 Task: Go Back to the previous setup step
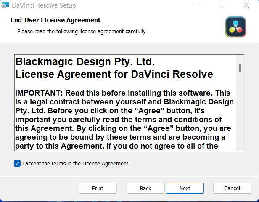click(145, 188)
